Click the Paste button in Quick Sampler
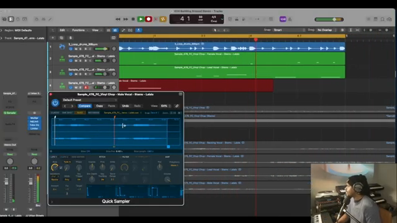The width and height of the screenshot is (397, 223). pos(112,106)
